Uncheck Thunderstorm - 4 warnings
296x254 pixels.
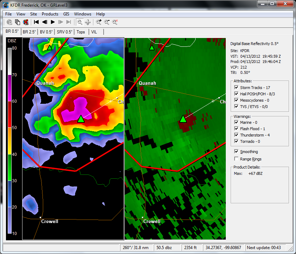coord(236,135)
